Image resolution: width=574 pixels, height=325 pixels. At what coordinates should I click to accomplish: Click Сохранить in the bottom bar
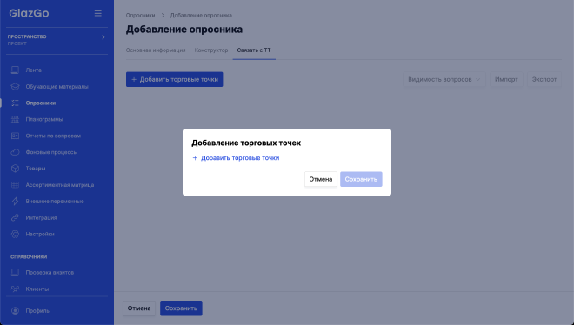tap(181, 308)
